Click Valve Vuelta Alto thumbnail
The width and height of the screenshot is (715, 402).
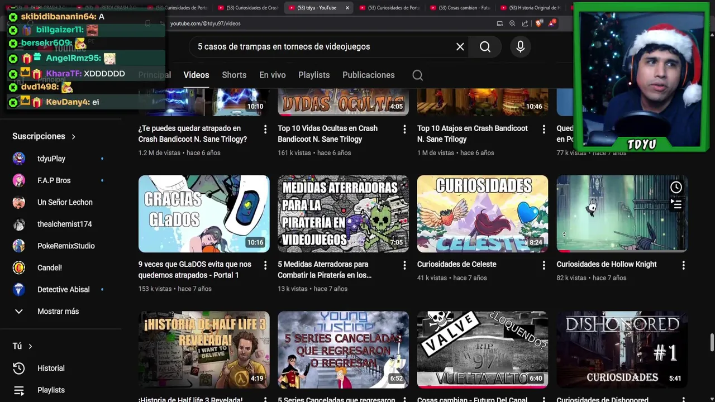coord(483,350)
